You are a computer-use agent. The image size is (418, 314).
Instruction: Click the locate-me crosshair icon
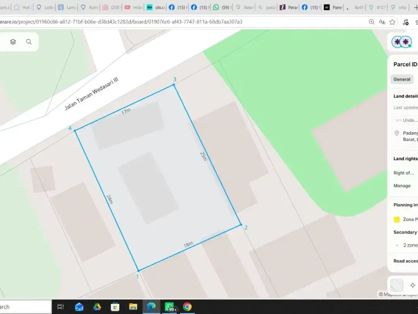[x=413, y=285]
